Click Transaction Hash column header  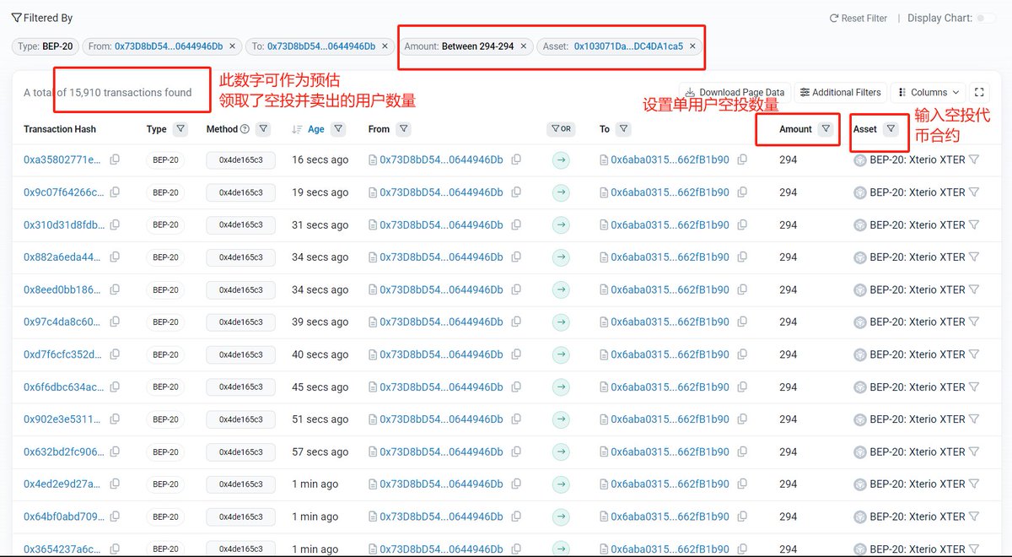pos(60,129)
